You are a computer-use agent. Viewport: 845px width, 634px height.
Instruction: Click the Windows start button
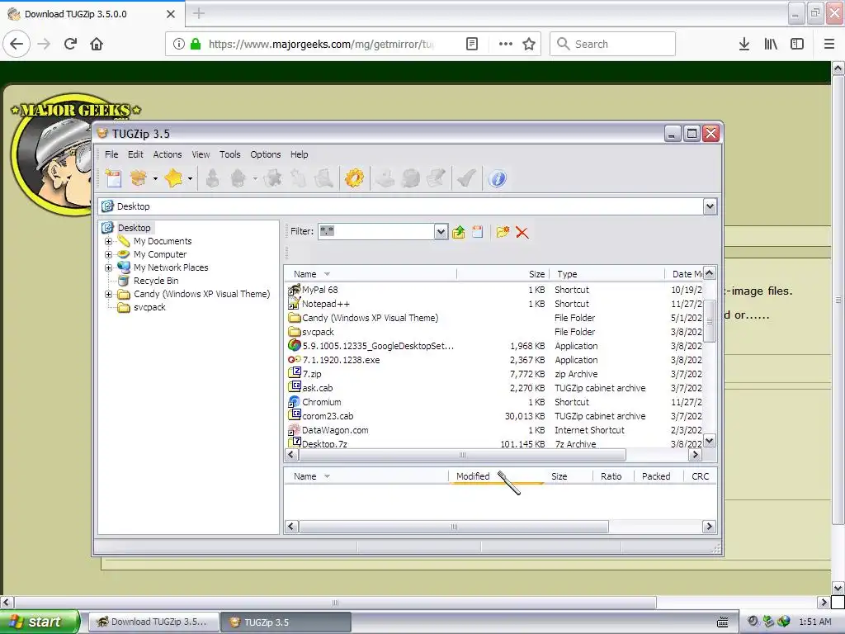[x=40, y=622]
